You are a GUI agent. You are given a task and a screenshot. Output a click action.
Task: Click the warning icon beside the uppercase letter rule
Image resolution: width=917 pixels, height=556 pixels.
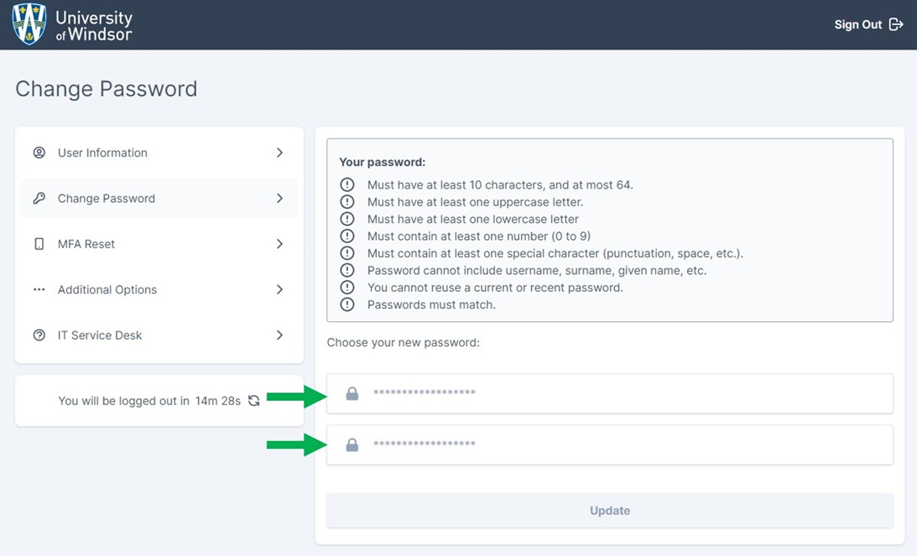pos(347,201)
